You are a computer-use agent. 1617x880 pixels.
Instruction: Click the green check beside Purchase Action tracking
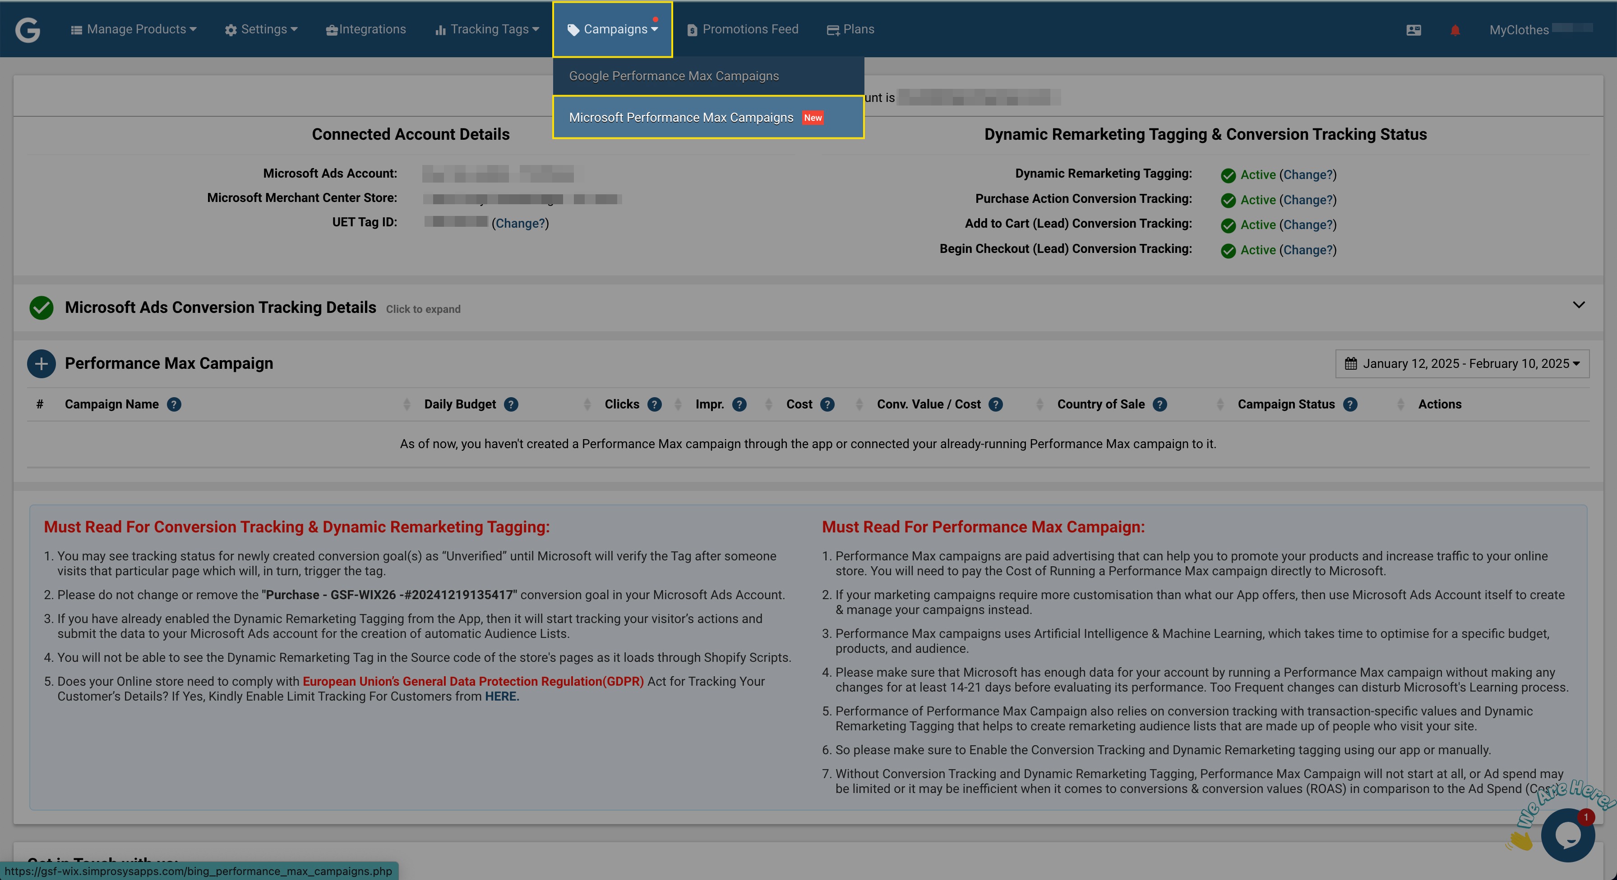pos(1229,201)
